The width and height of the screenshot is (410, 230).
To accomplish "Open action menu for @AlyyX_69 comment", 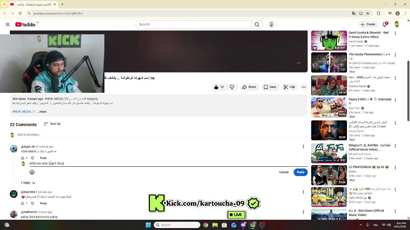I will (303, 147).
